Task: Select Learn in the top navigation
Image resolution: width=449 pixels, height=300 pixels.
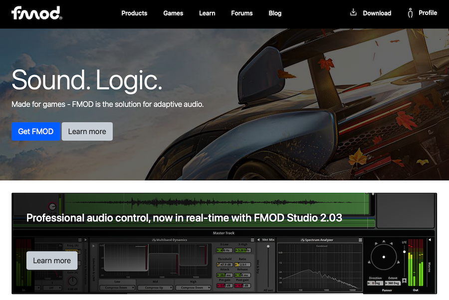Action: (207, 13)
